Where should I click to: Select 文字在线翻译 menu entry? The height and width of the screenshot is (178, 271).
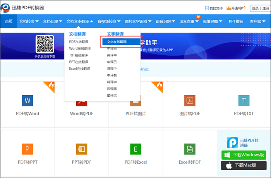point(121,42)
